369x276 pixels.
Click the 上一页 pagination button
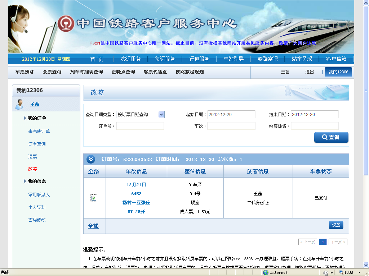click(x=308, y=242)
